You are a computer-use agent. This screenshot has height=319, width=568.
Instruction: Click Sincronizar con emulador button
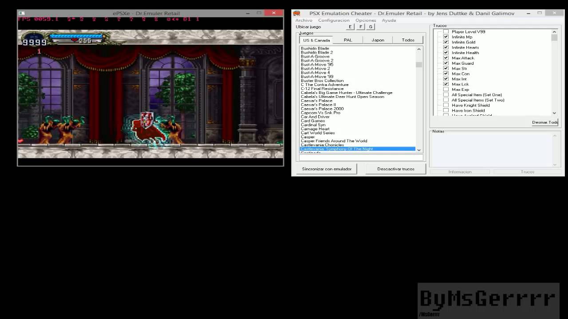click(327, 169)
